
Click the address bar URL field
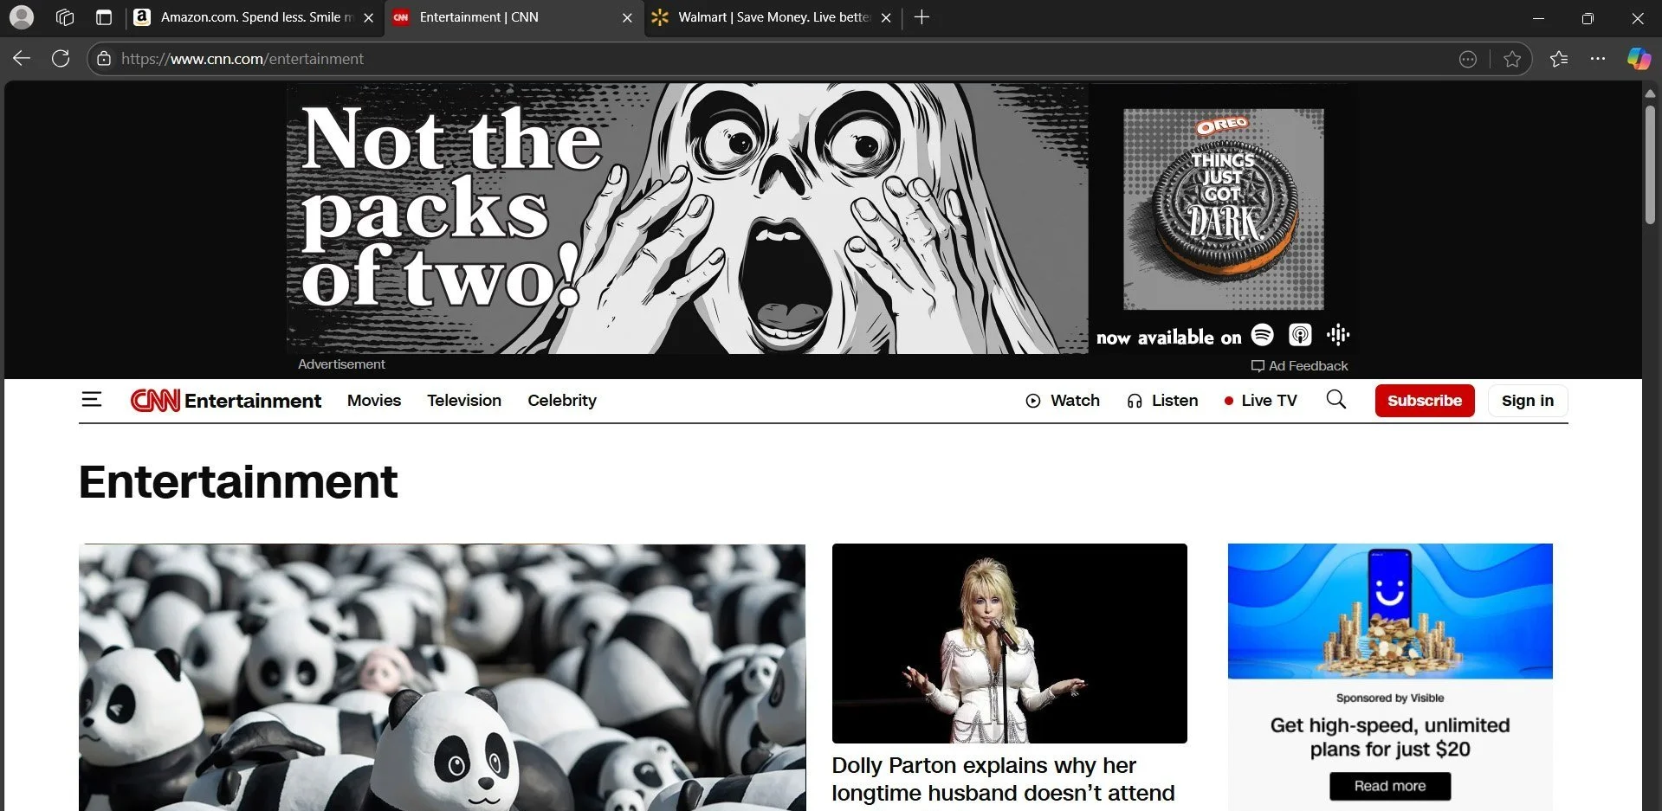pyautogui.click(x=779, y=59)
